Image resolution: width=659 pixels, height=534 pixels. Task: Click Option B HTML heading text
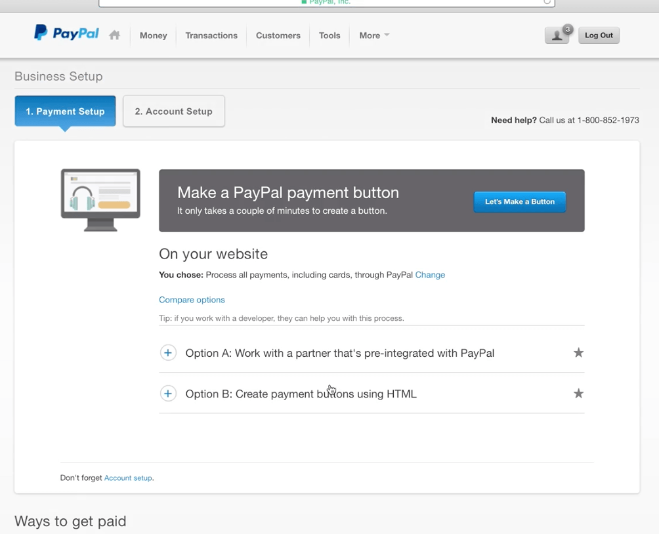point(301,394)
